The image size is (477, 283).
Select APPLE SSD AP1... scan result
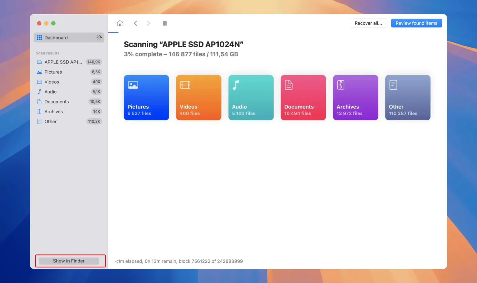[63, 62]
